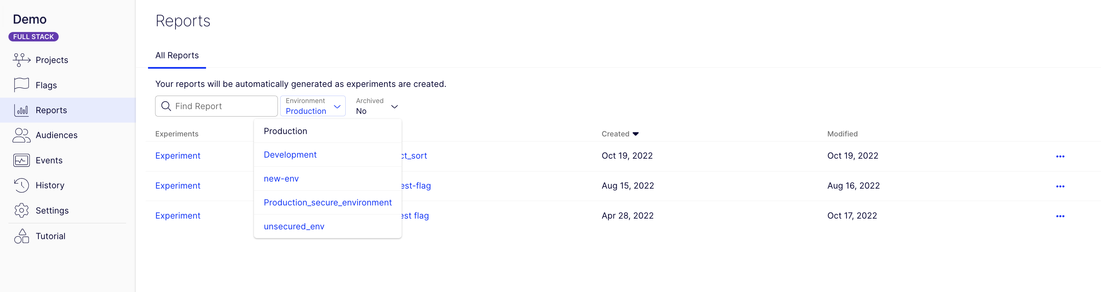
Task: Open History via the clock icon
Action: tap(21, 185)
